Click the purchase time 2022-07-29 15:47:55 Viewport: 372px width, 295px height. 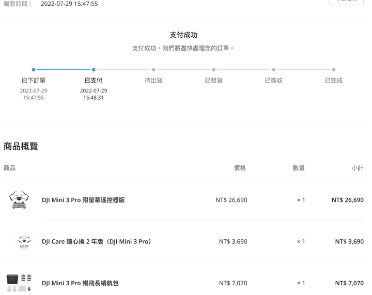(69, 4)
